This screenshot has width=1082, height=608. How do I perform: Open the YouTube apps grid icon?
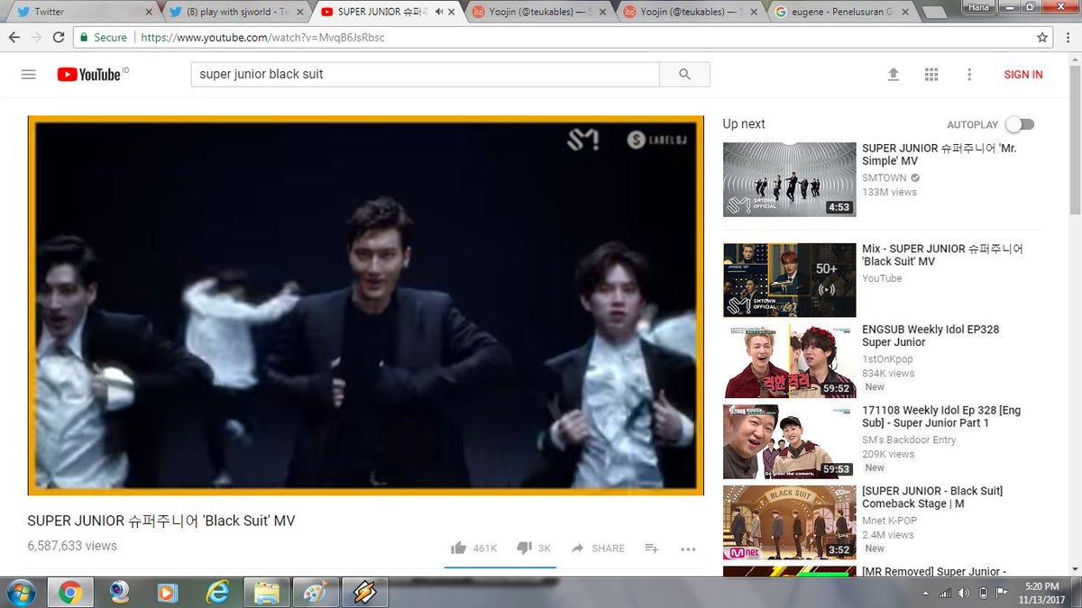[931, 75]
